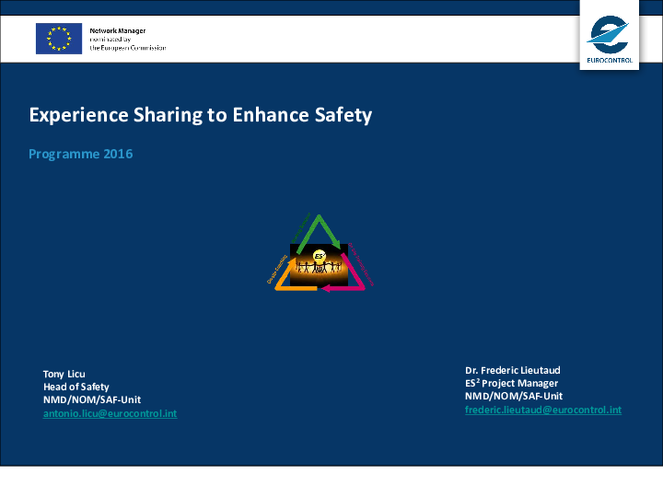Click the 'Network Manager' header text
Image resolution: width=663 pixels, height=497 pixels.
(117, 30)
